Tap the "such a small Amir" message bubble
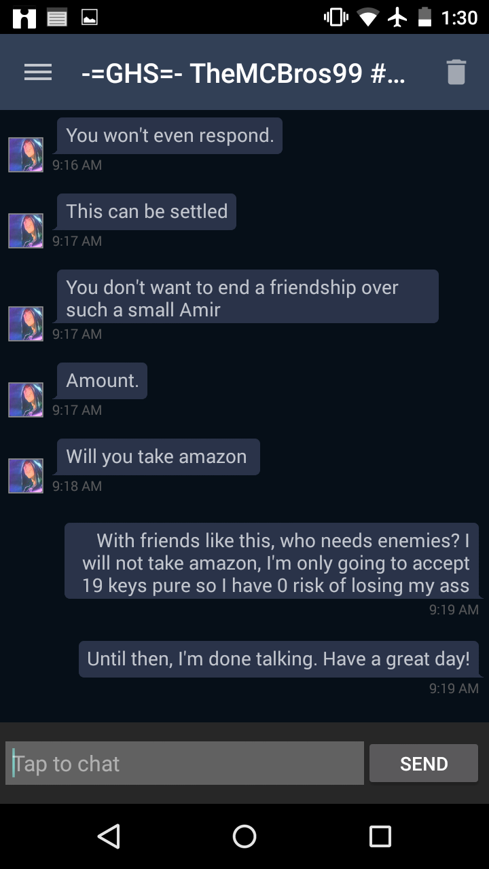The width and height of the screenshot is (489, 869). pos(247,297)
